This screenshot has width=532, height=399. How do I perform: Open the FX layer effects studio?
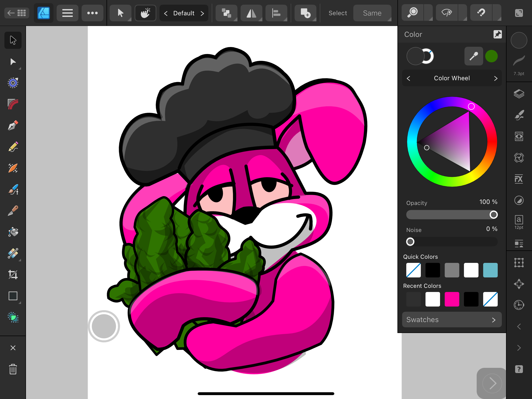(519, 179)
